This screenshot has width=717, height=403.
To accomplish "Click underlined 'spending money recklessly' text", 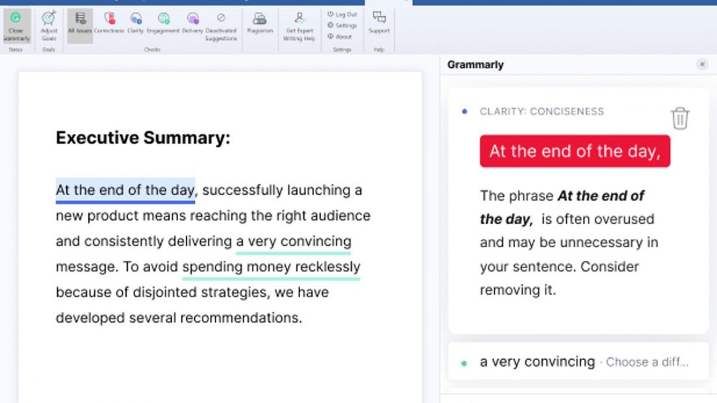I will [271, 267].
